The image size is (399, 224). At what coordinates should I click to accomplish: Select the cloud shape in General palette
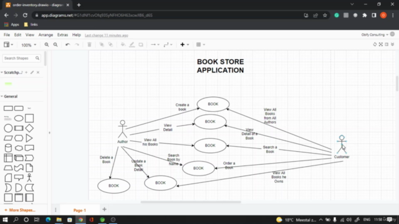(x=19, y=148)
